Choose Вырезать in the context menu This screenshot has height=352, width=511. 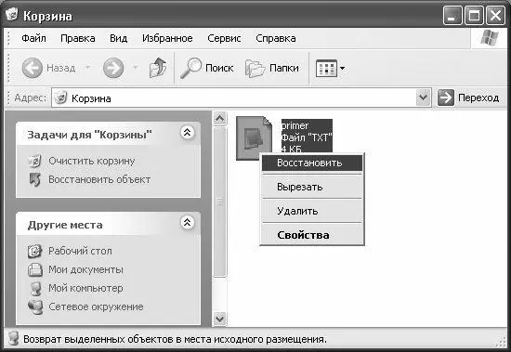point(312,187)
